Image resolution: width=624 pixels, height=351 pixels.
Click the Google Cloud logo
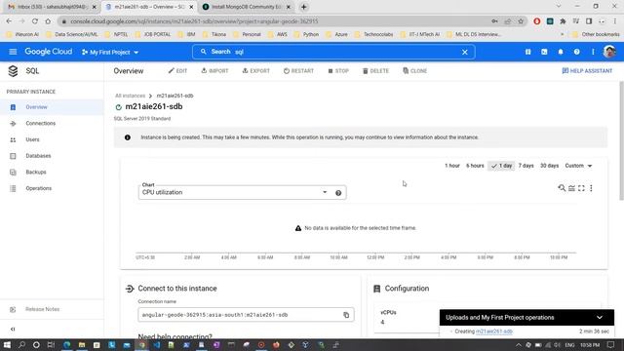[48, 52]
